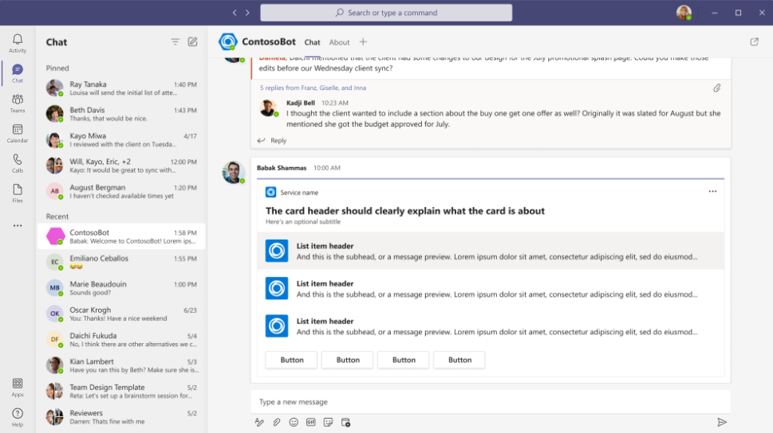Open chat with Ray Tanaka

pos(122,88)
